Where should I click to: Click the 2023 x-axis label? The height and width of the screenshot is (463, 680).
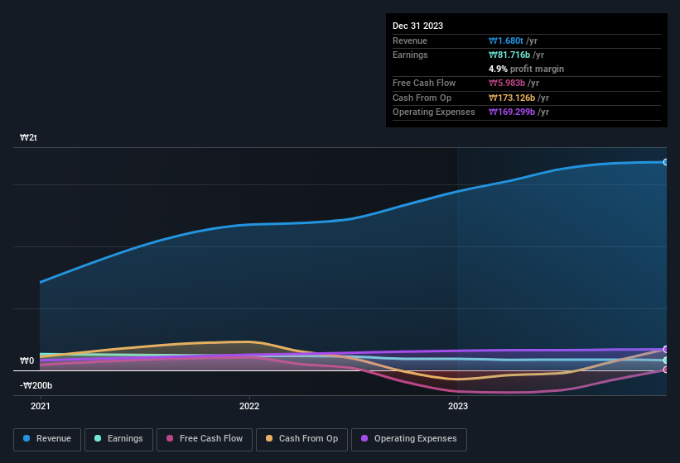tap(458, 406)
